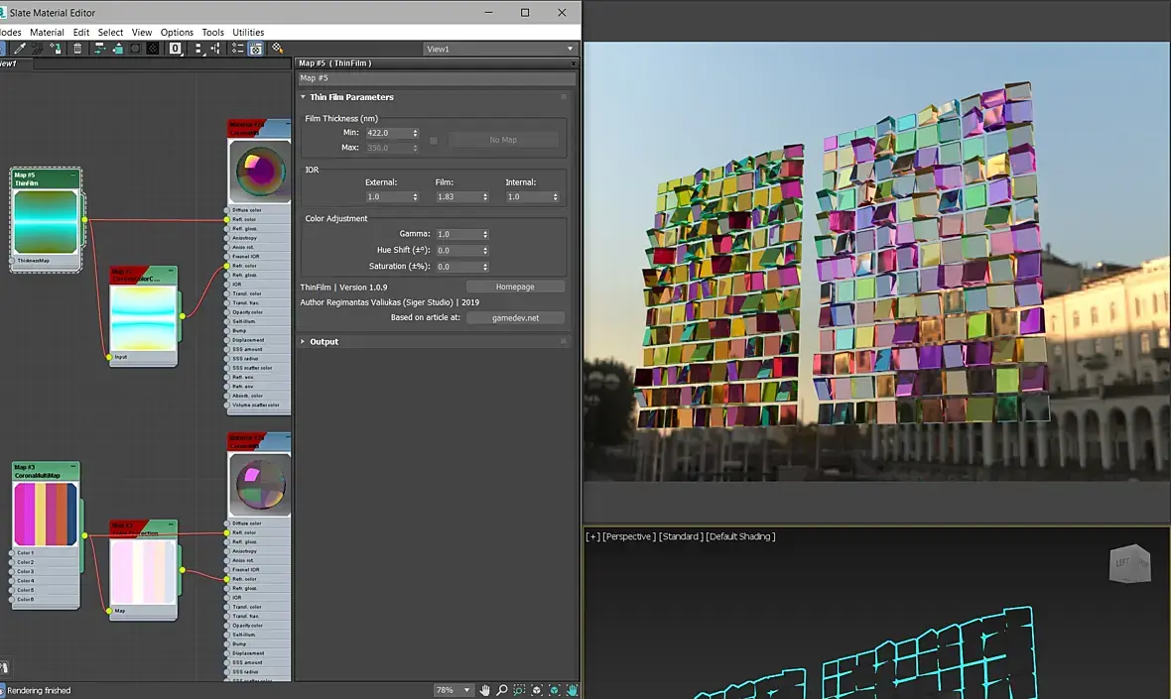Click the trash can delete icon
This screenshot has width=1171, height=699.
77,48
